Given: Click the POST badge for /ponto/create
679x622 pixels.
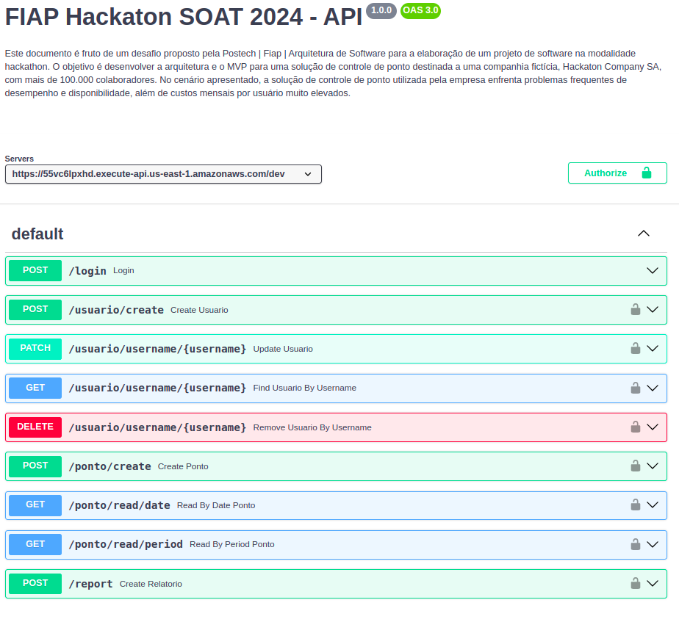Looking at the screenshot, I should 35,466.
